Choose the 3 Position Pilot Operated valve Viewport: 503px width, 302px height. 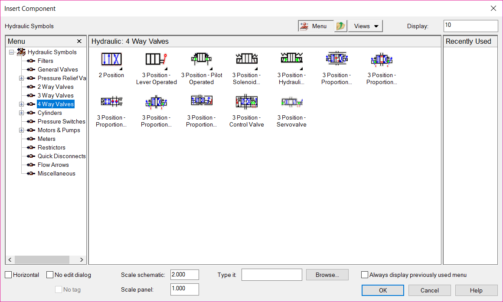coord(201,59)
